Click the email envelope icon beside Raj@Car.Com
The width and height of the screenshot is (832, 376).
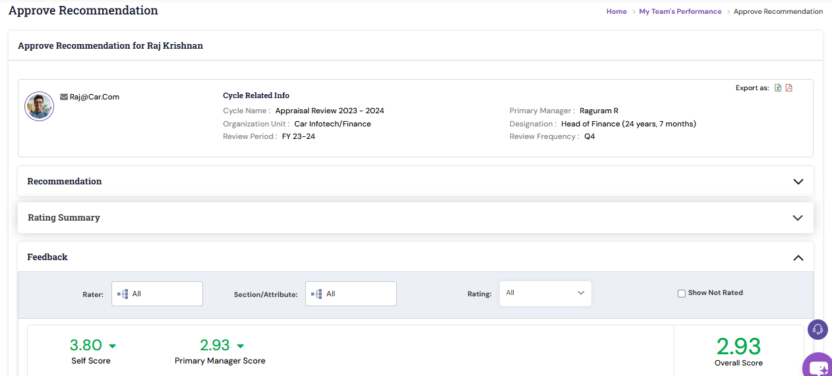tap(64, 97)
